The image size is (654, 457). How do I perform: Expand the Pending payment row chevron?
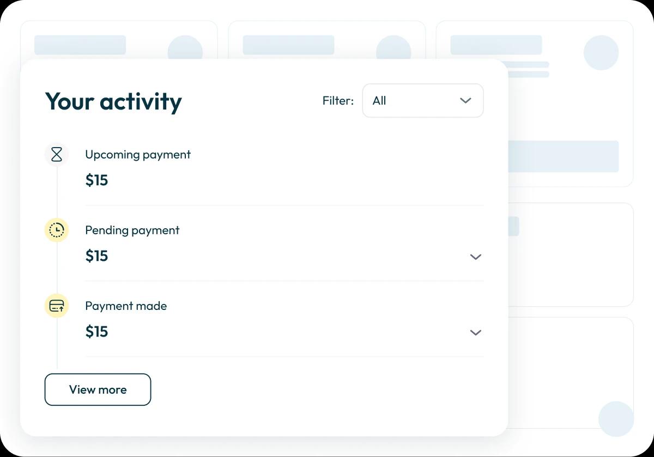(476, 257)
